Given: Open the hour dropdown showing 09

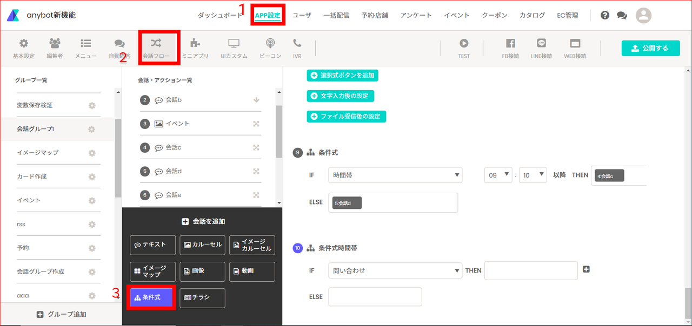Looking at the screenshot, I should click(498, 175).
